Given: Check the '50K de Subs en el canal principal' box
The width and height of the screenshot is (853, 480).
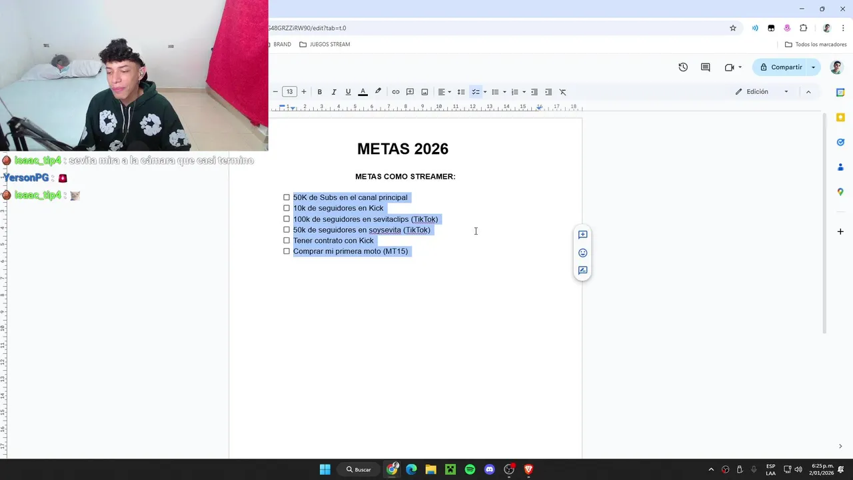Looking at the screenshot, I should click(x=287, y=197).
